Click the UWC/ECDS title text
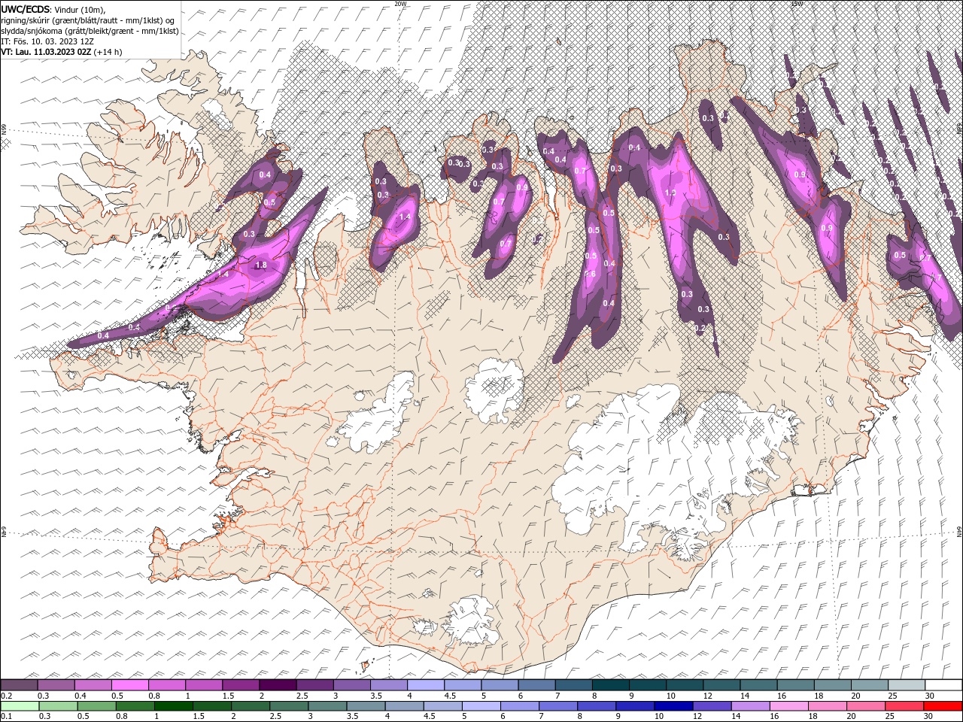Viewport: 963px width, 722px height. pos(26,8)
